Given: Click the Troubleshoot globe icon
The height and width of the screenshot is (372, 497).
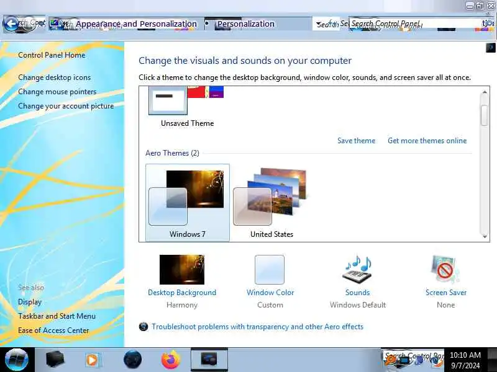Looking at the screenshot, I should tap(144, 327).
